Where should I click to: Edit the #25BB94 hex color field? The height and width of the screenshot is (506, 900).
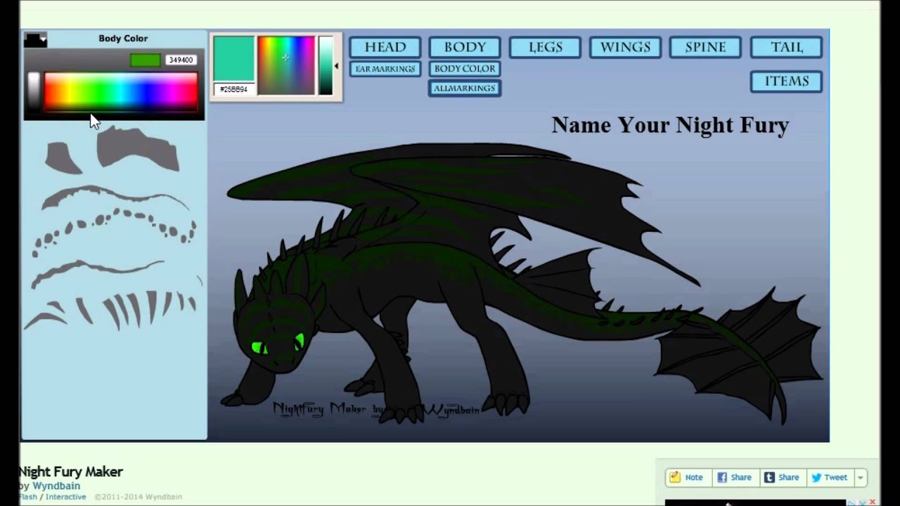[233, 90]
